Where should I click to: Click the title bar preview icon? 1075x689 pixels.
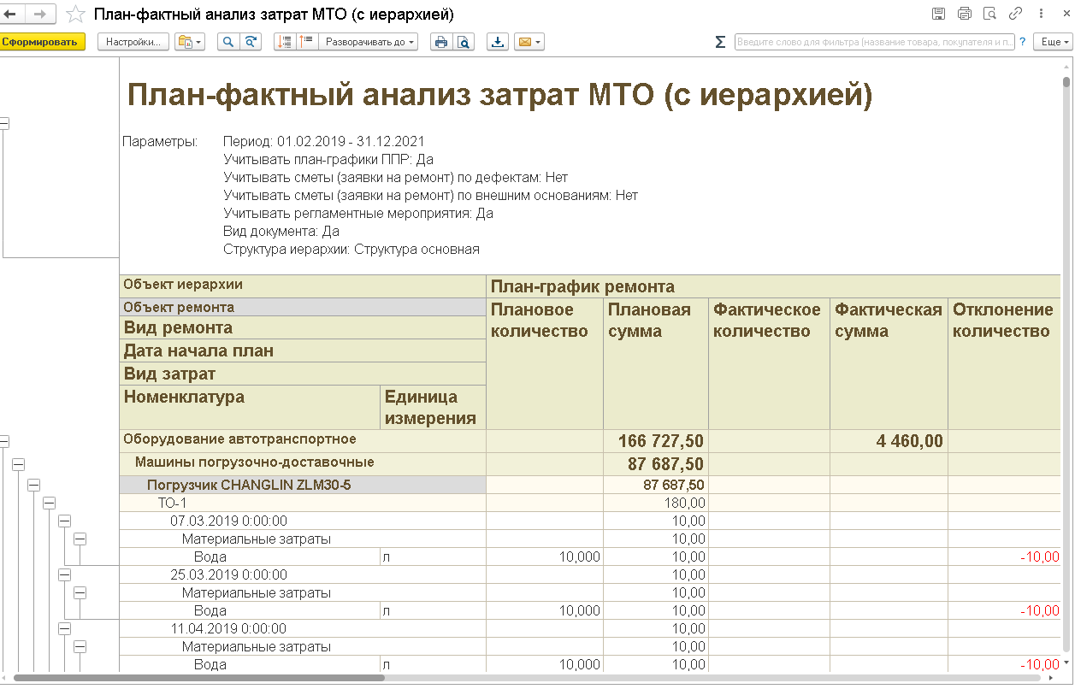click(990, 14)
